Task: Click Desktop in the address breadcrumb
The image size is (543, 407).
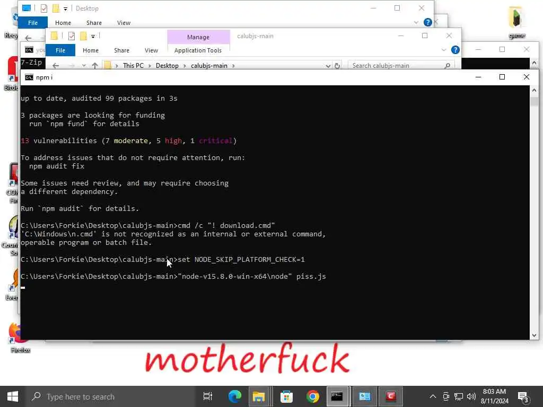Action: click(x=167, y=65)
